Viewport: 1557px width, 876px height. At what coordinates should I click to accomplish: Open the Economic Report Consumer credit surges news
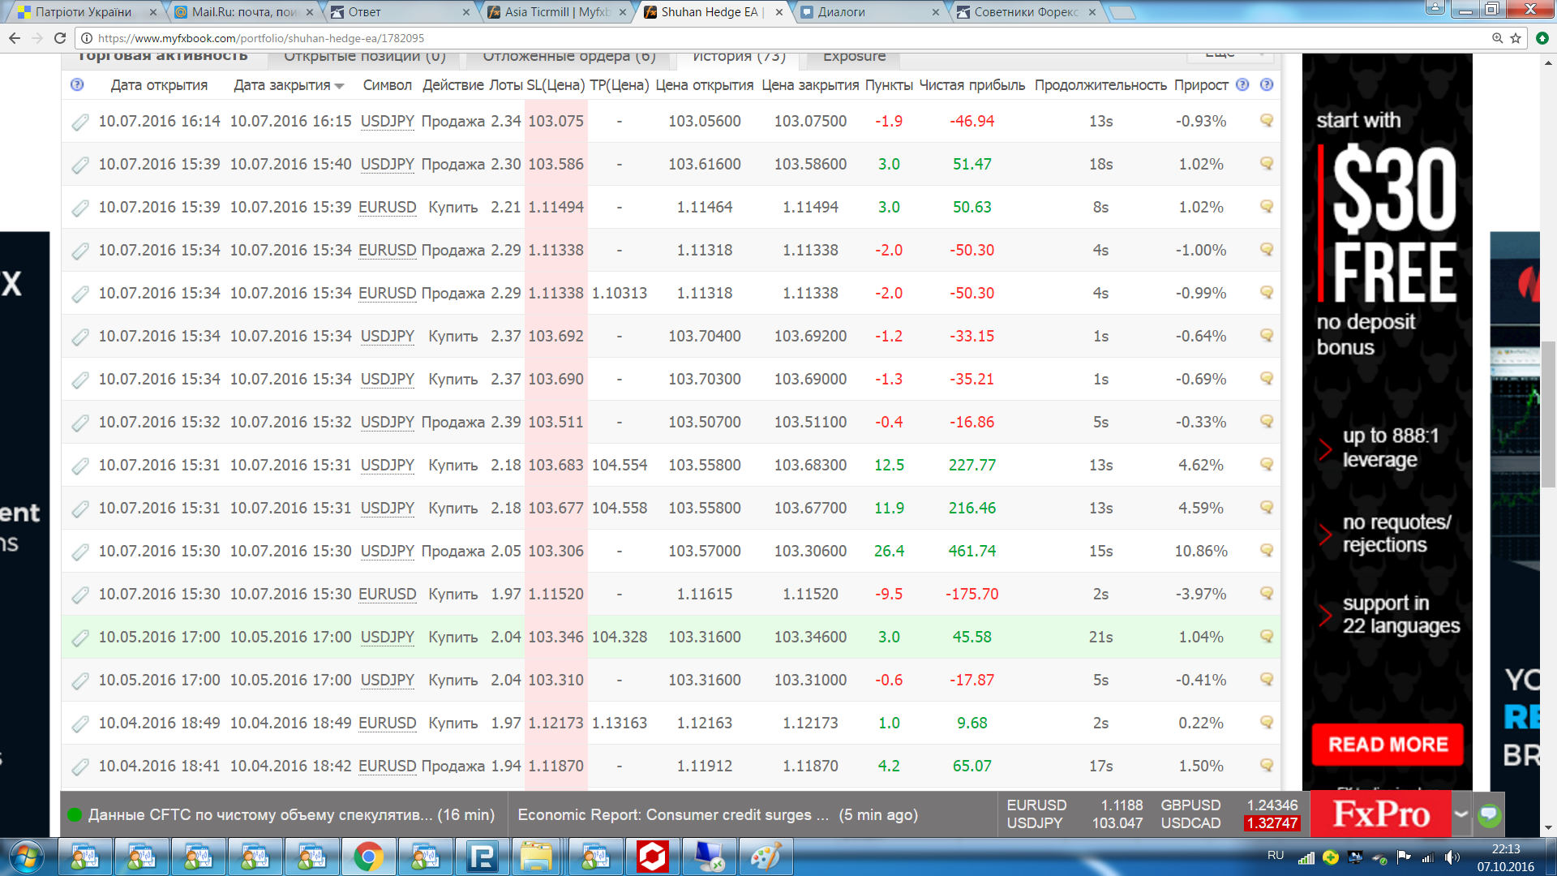[x=673, y=815]
